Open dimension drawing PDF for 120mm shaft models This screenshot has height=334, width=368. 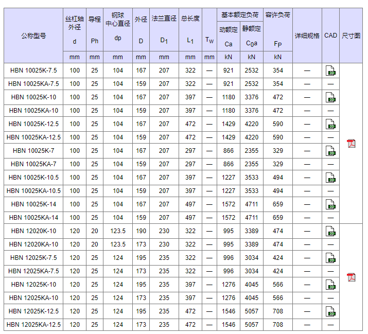pos(351,277)
